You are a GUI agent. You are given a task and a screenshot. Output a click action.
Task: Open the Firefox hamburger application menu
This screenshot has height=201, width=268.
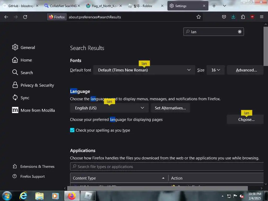pos(262,17)
